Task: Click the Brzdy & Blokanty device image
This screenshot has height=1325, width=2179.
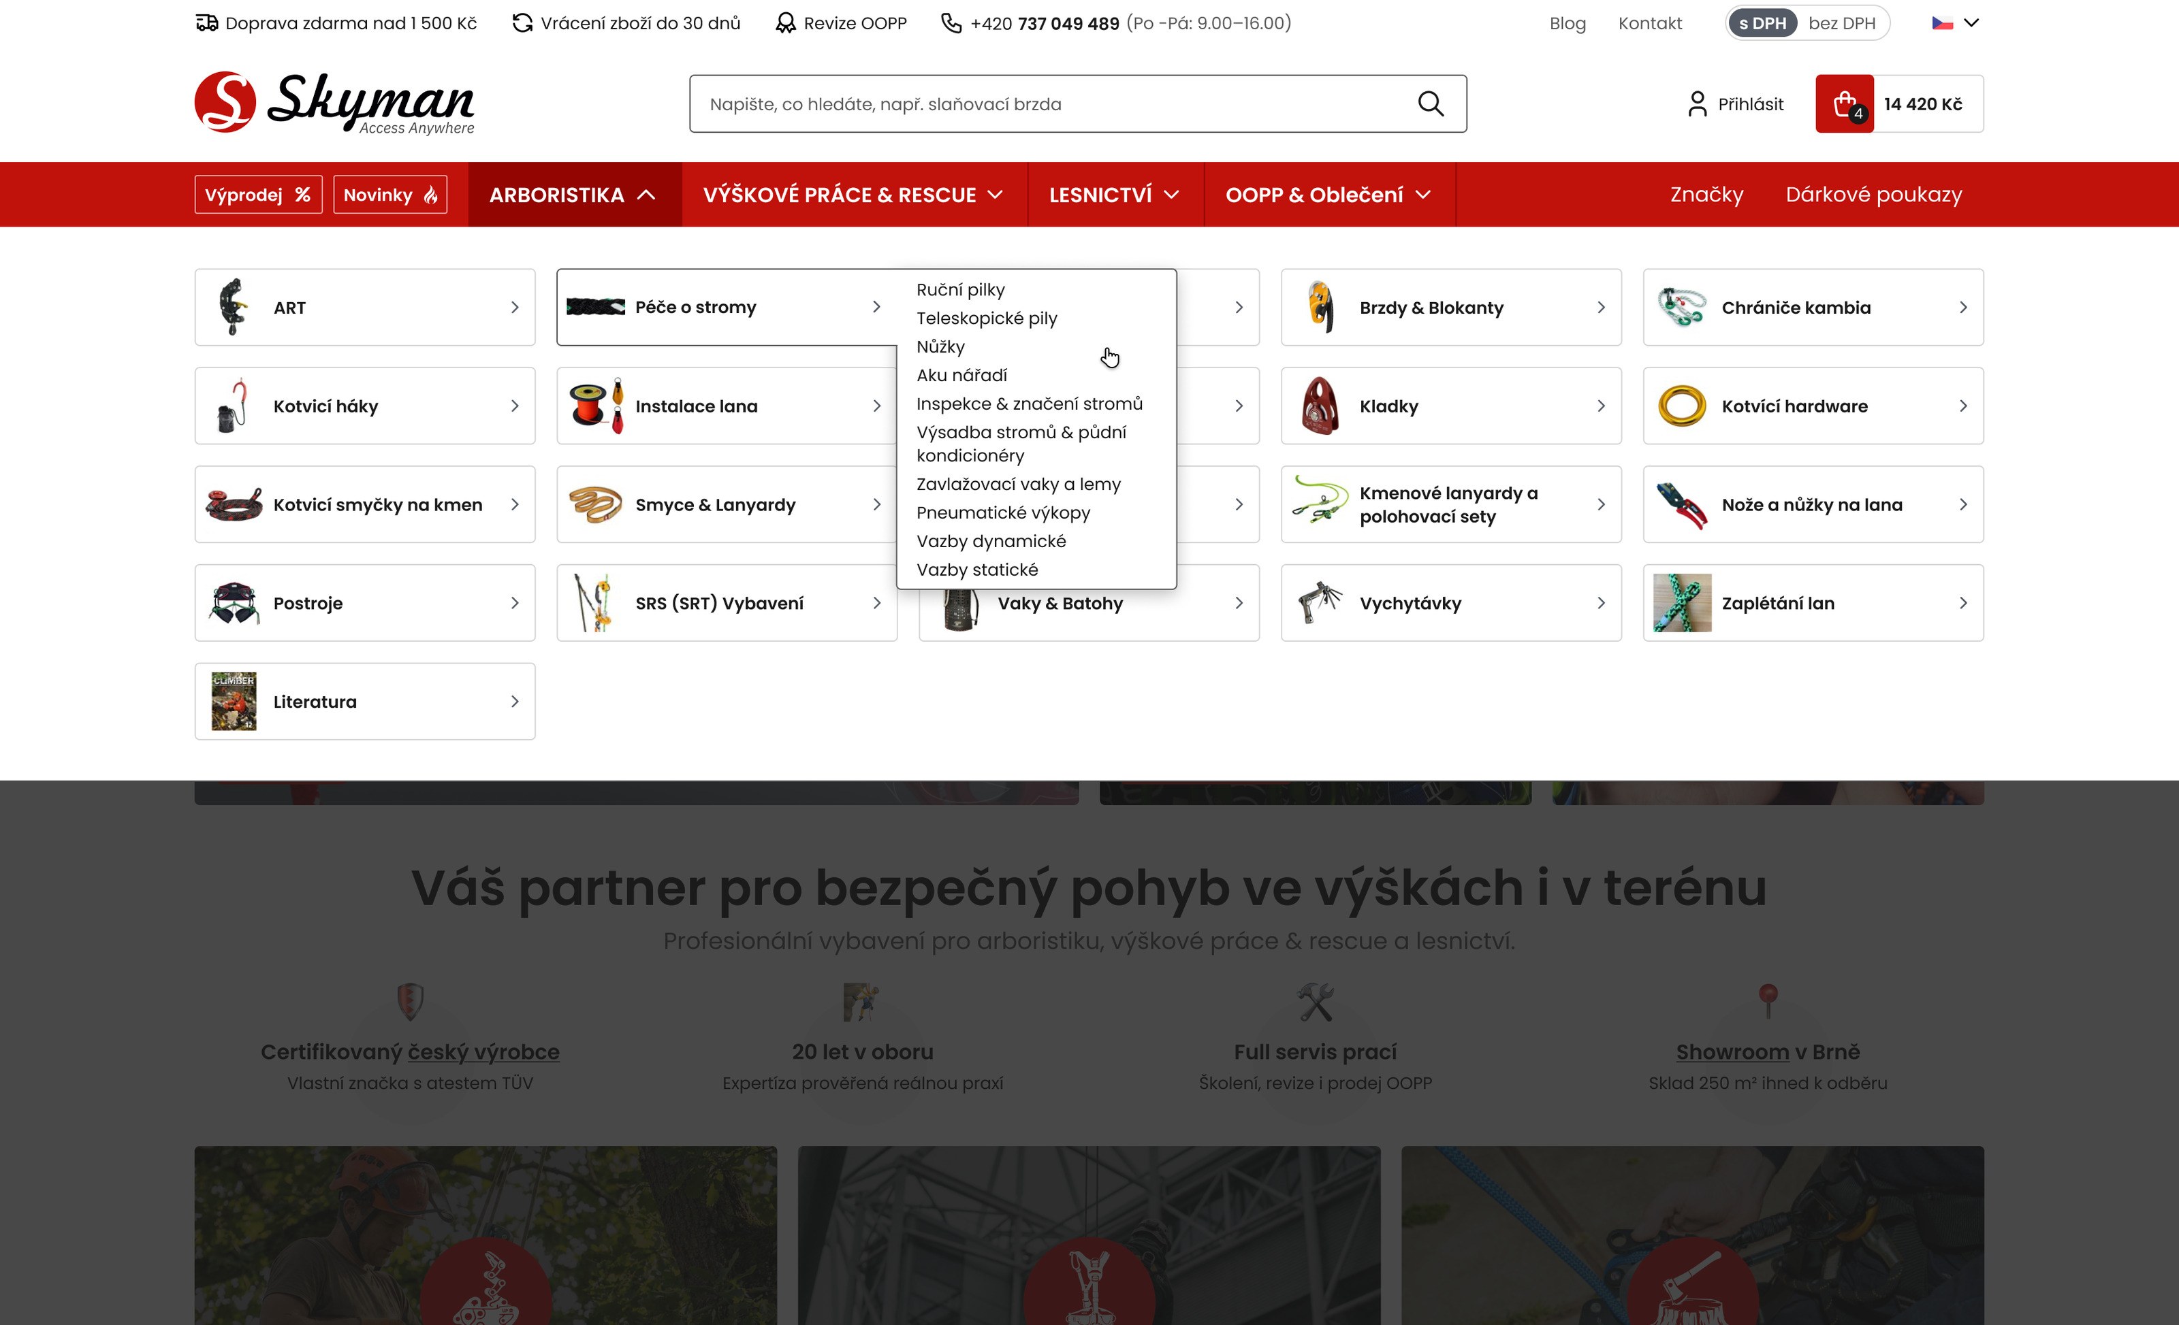Action: point(1320,307)
